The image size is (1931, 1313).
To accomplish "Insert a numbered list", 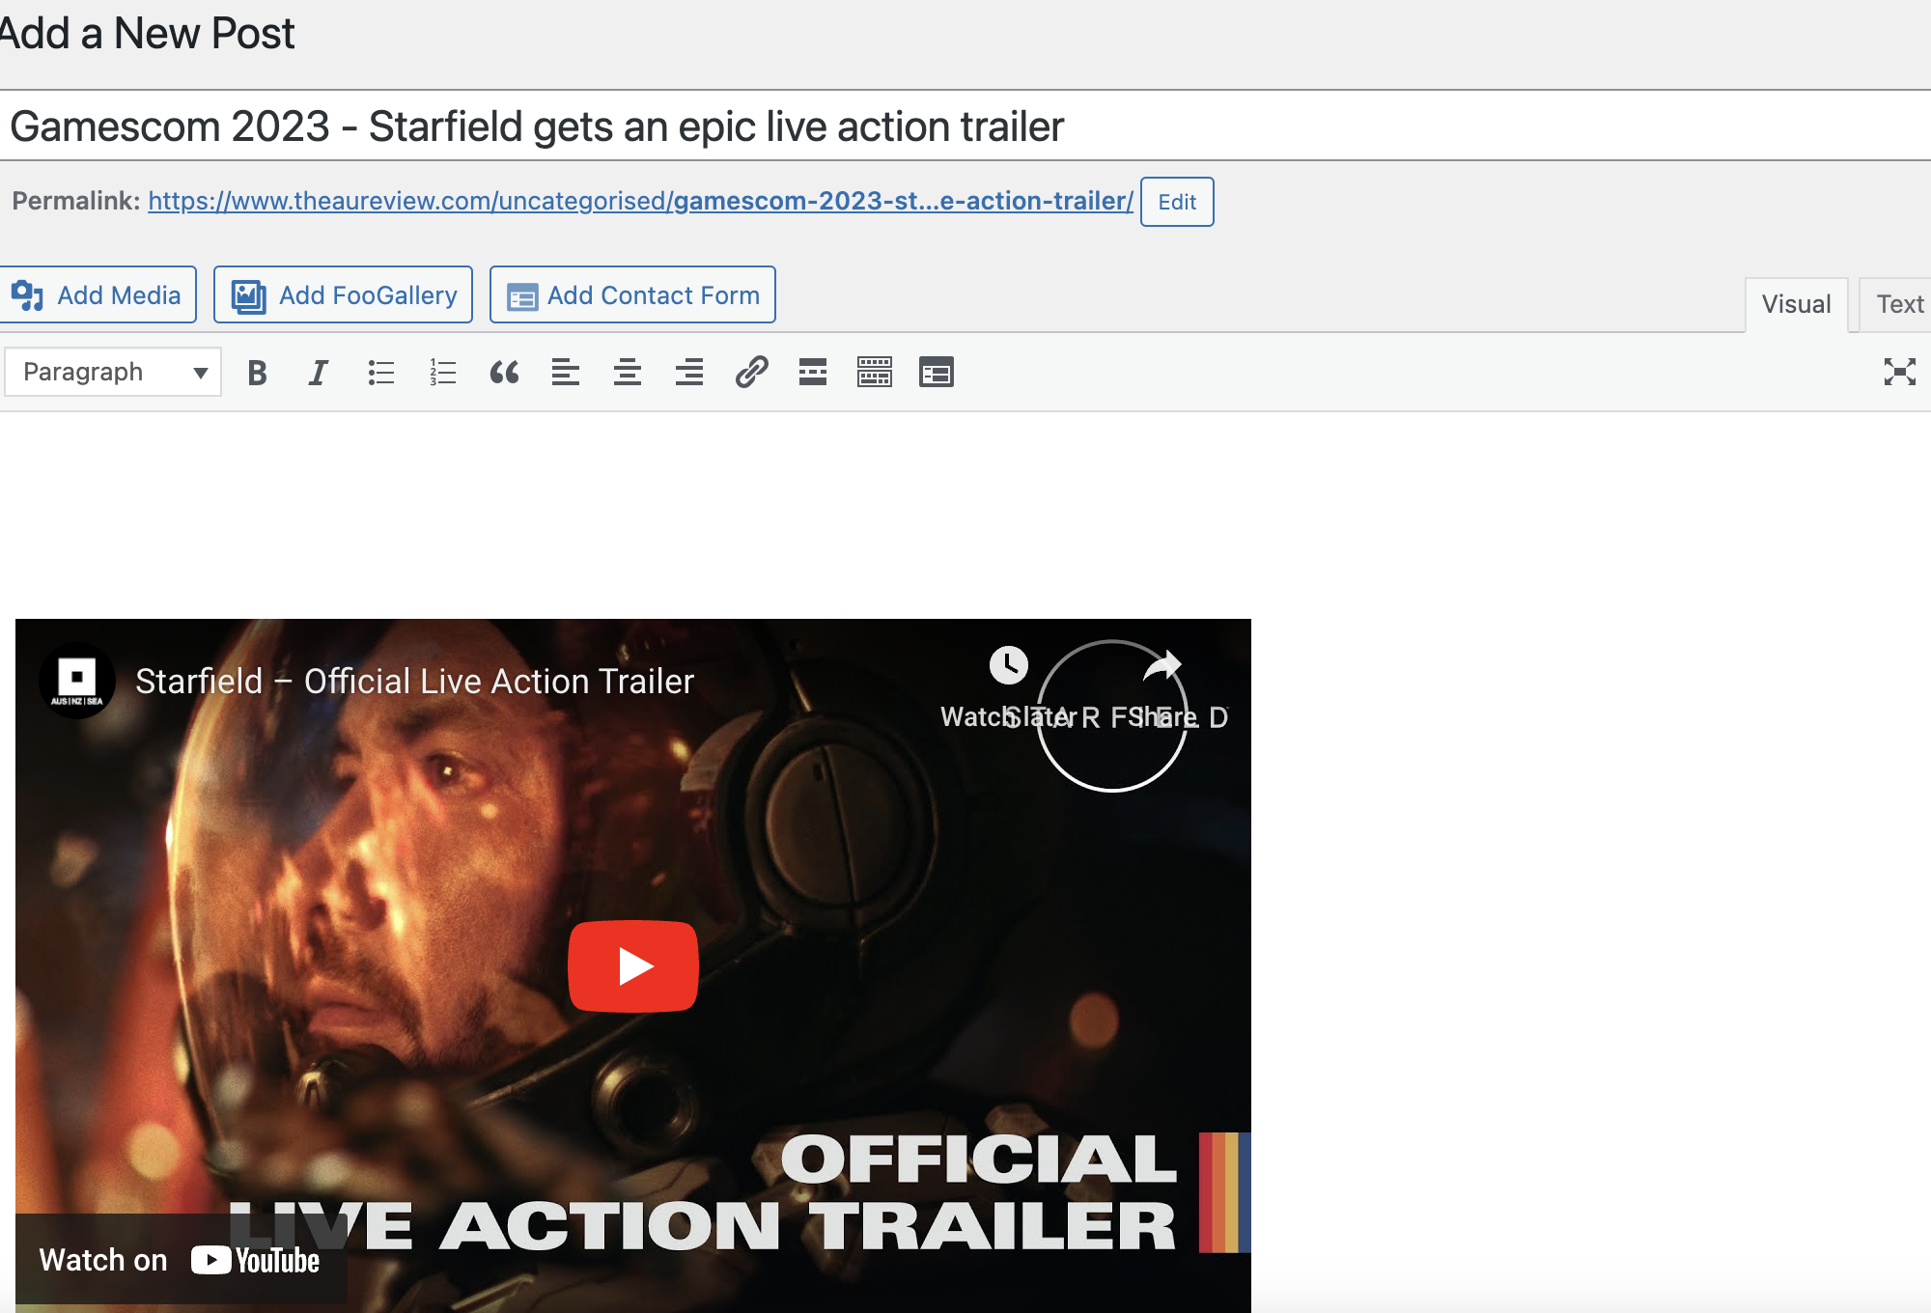I will [442, 373].
